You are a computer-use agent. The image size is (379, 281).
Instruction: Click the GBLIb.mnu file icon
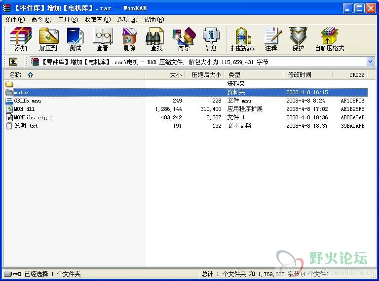[x=9, y=101]
